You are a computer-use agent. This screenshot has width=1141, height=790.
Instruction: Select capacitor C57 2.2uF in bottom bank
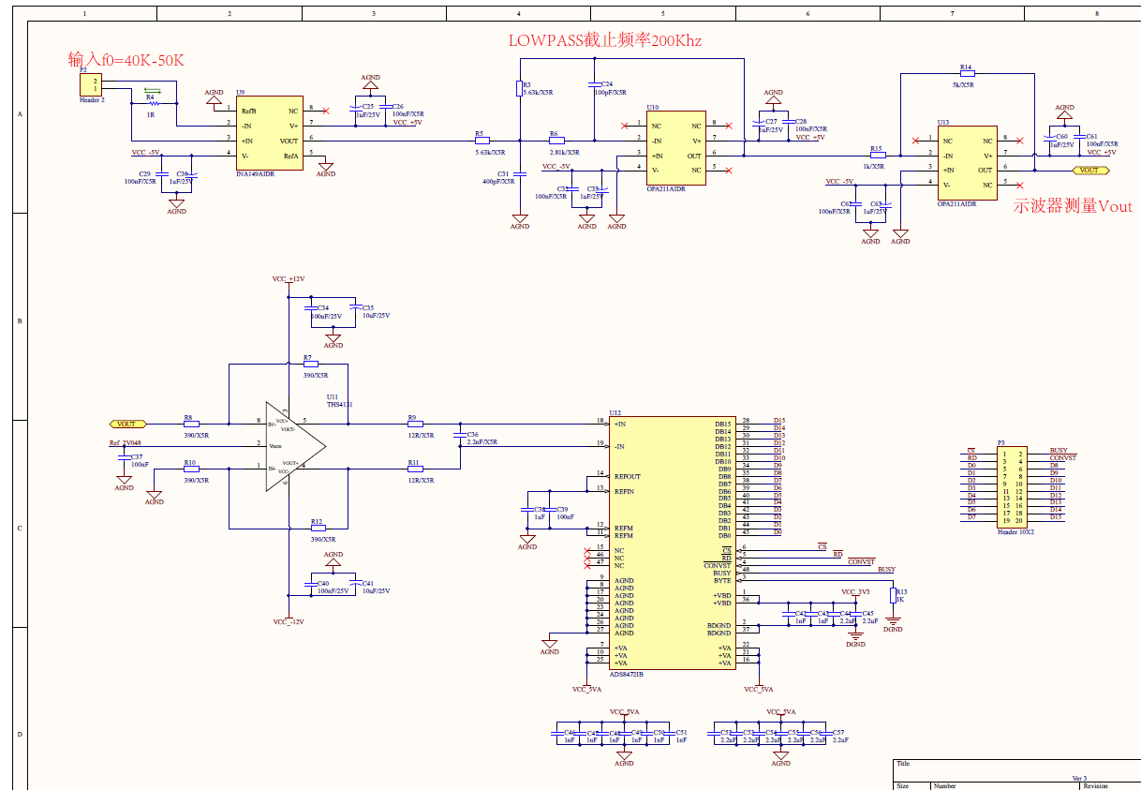(x=826, y=736)
